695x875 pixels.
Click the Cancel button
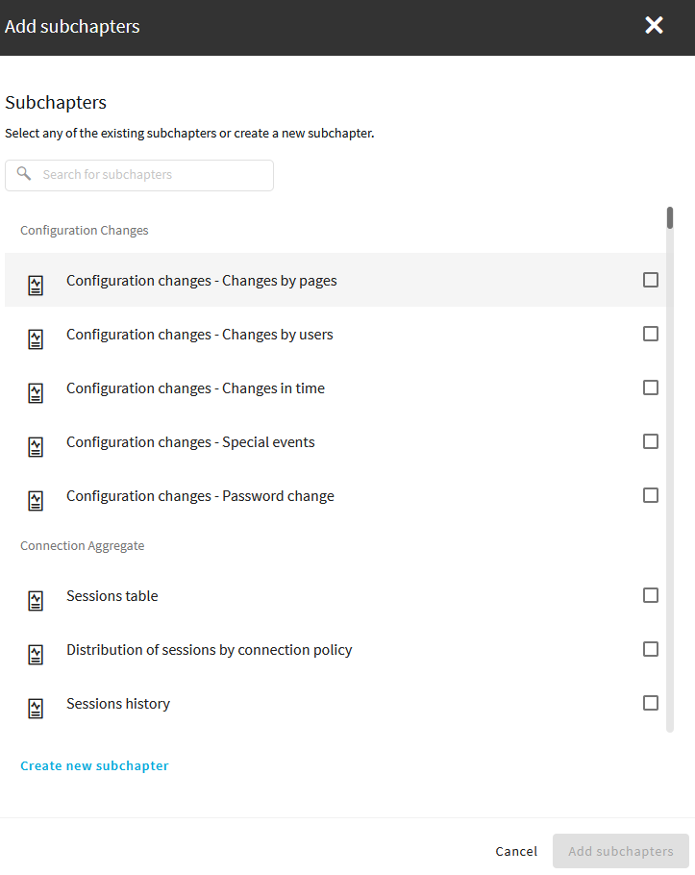point(516,851)
